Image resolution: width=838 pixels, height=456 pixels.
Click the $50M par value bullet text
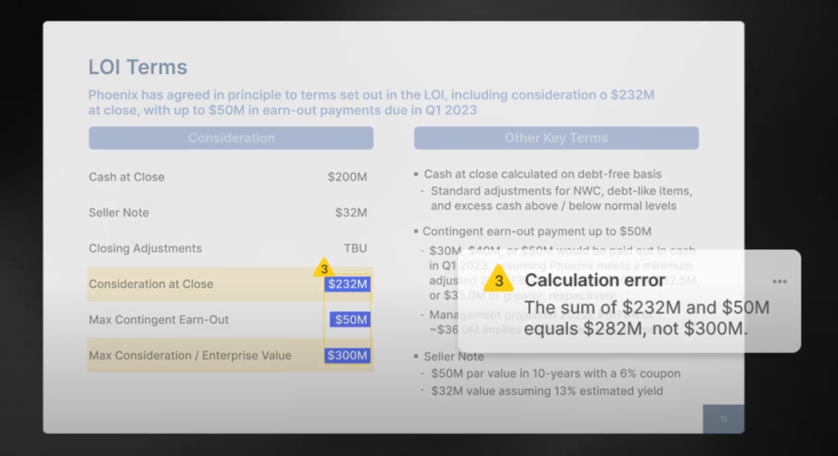point(555,373)
